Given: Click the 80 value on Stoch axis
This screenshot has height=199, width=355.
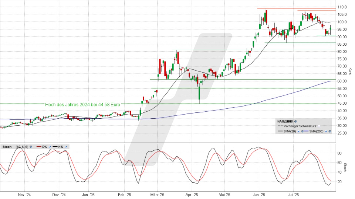Looking at the screenshot, I should [339, 153].
